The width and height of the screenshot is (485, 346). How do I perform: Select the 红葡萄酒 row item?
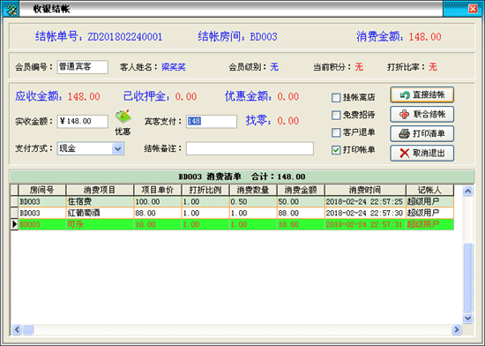pyautogui.click(x=100, y=214)
